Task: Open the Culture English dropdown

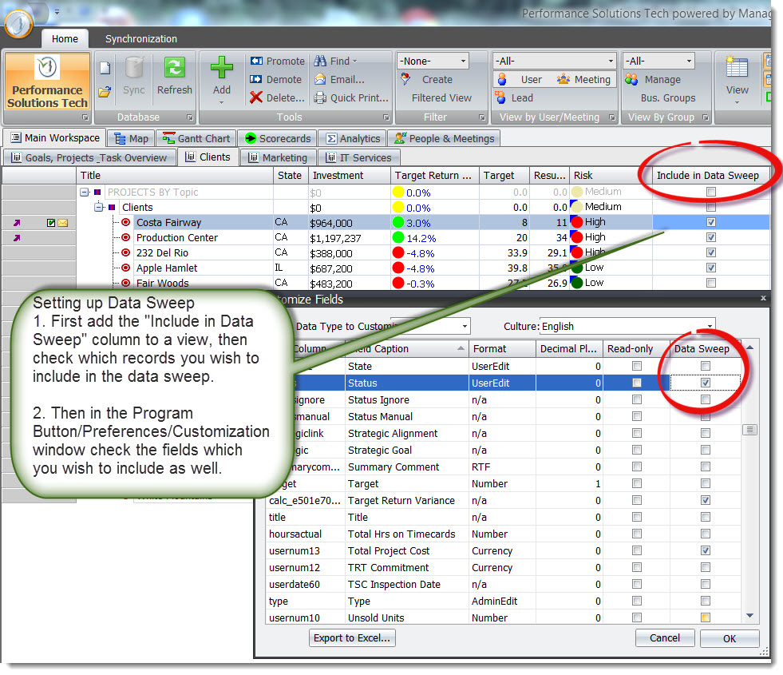Action: (710, 326)
